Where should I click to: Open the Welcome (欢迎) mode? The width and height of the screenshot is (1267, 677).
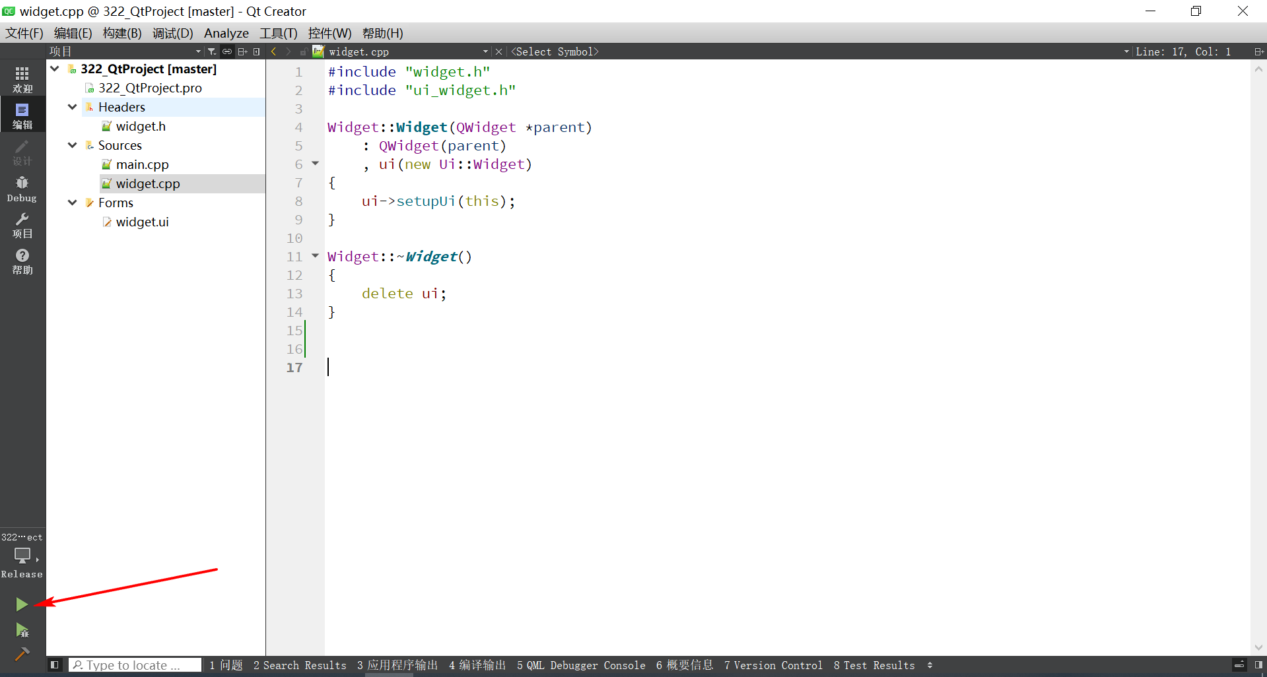tap(22, 80)
